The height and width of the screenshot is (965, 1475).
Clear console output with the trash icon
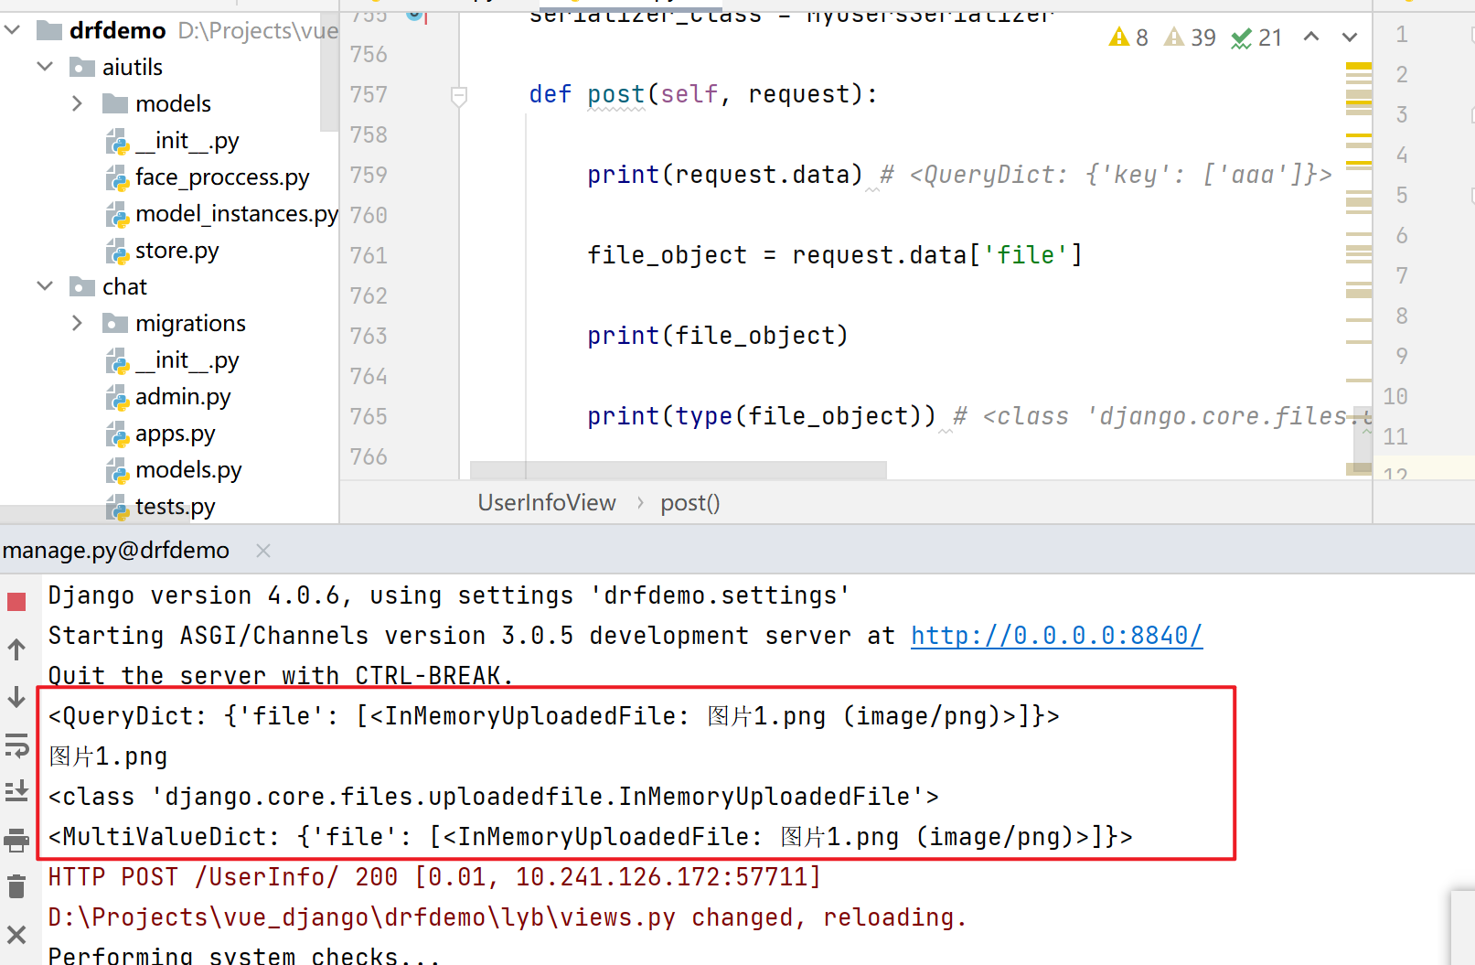16,886
